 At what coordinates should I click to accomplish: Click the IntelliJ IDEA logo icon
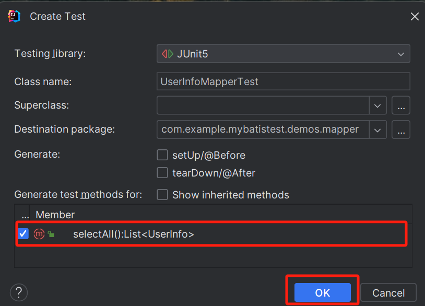coord(14,16)
